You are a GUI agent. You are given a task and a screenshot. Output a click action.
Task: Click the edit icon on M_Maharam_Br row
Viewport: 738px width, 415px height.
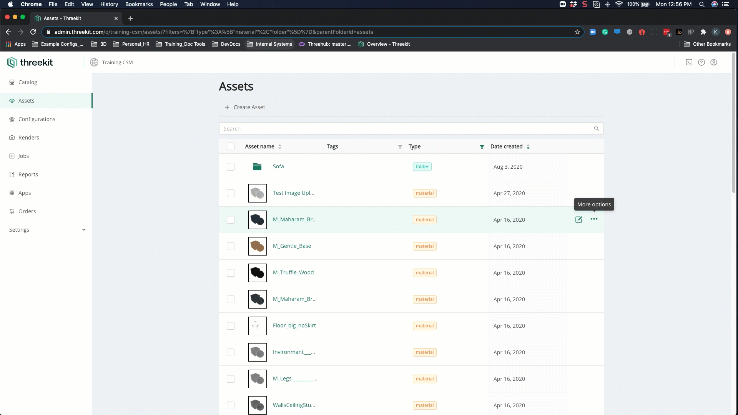578,219
